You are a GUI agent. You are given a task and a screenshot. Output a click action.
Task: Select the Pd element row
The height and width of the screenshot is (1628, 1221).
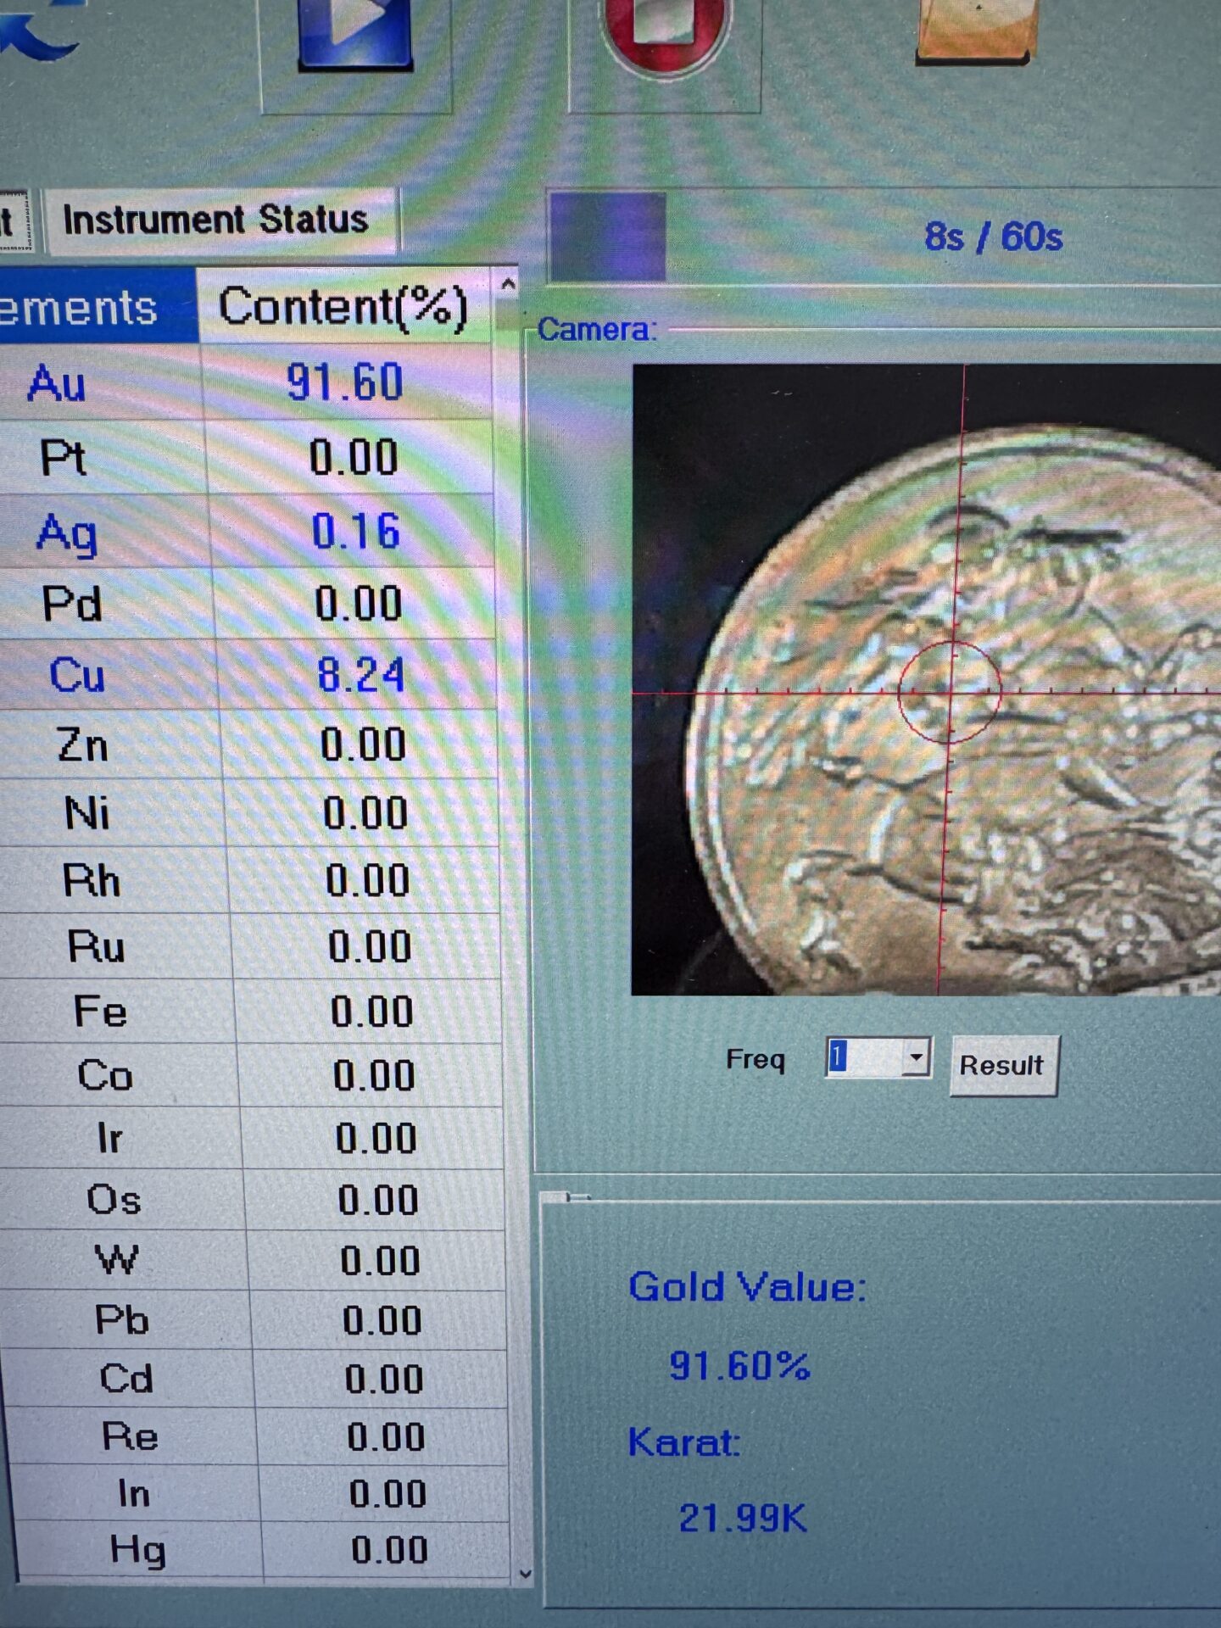(248, 604)
